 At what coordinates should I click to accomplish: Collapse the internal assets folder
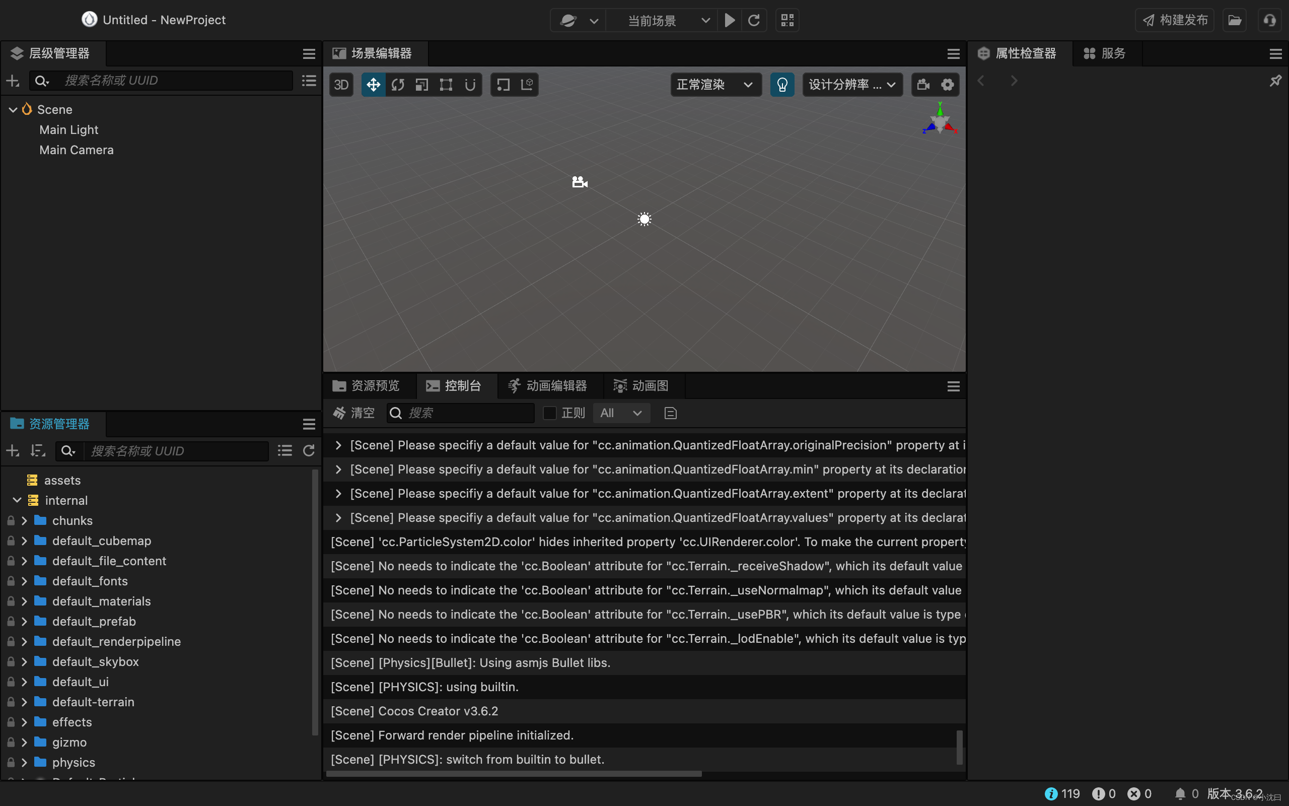(x=17, y=500)
